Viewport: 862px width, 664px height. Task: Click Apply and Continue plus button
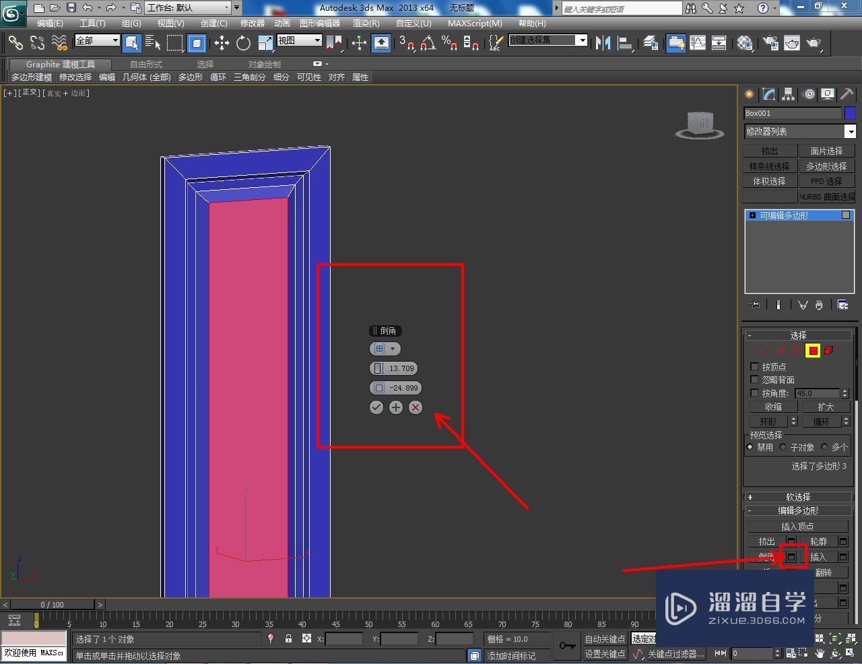click(396, 407)
